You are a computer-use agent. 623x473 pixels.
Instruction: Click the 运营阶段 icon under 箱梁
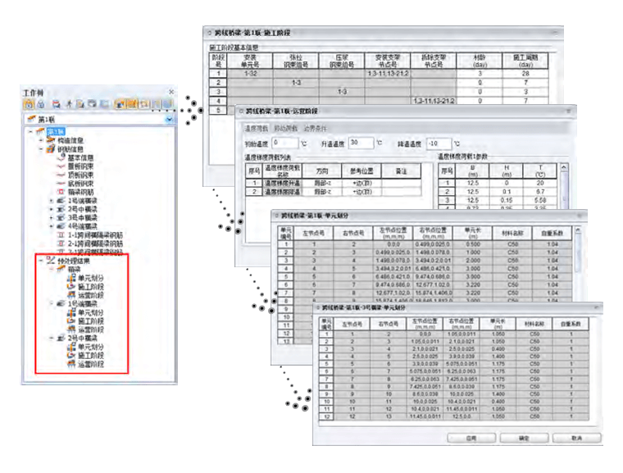[71, 295]
